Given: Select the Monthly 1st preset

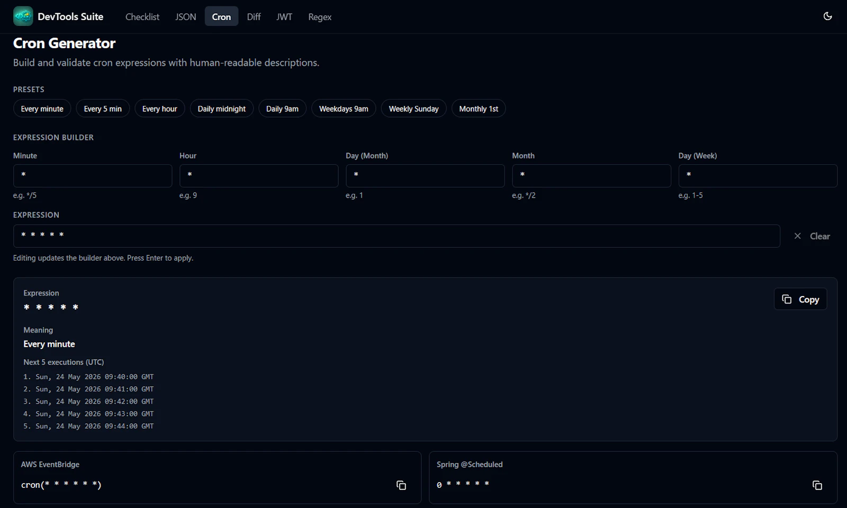Looking at the screenshot, I should 479,109.
